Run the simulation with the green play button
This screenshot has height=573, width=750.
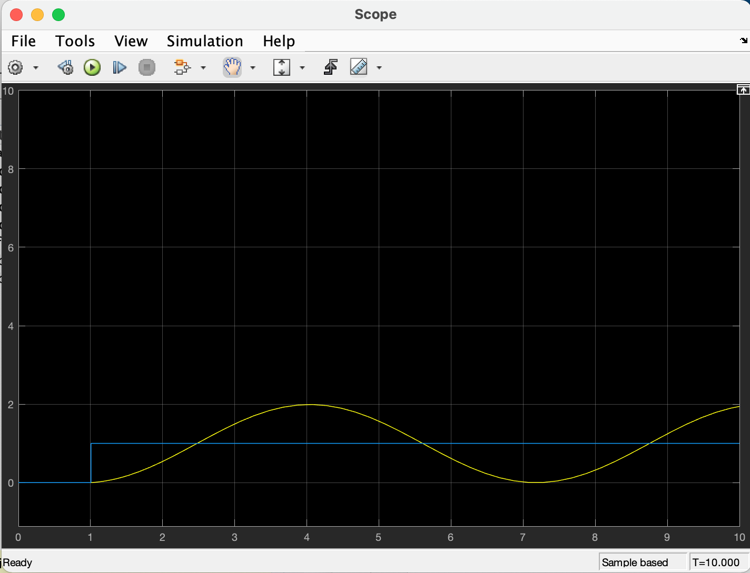click(x=92, y=67)
